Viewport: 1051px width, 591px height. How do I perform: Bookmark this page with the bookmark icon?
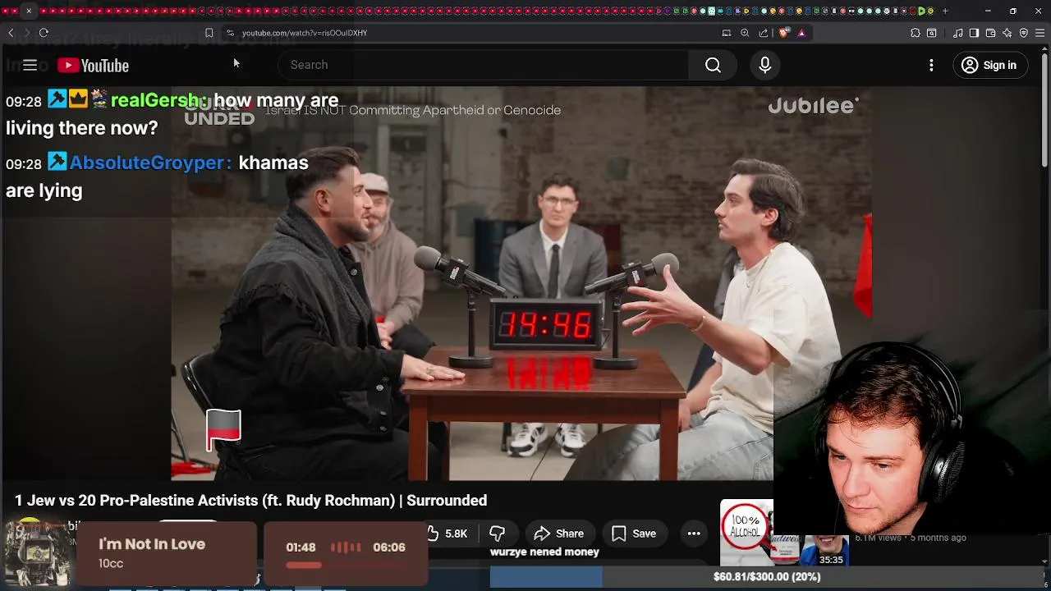[209, 33]
